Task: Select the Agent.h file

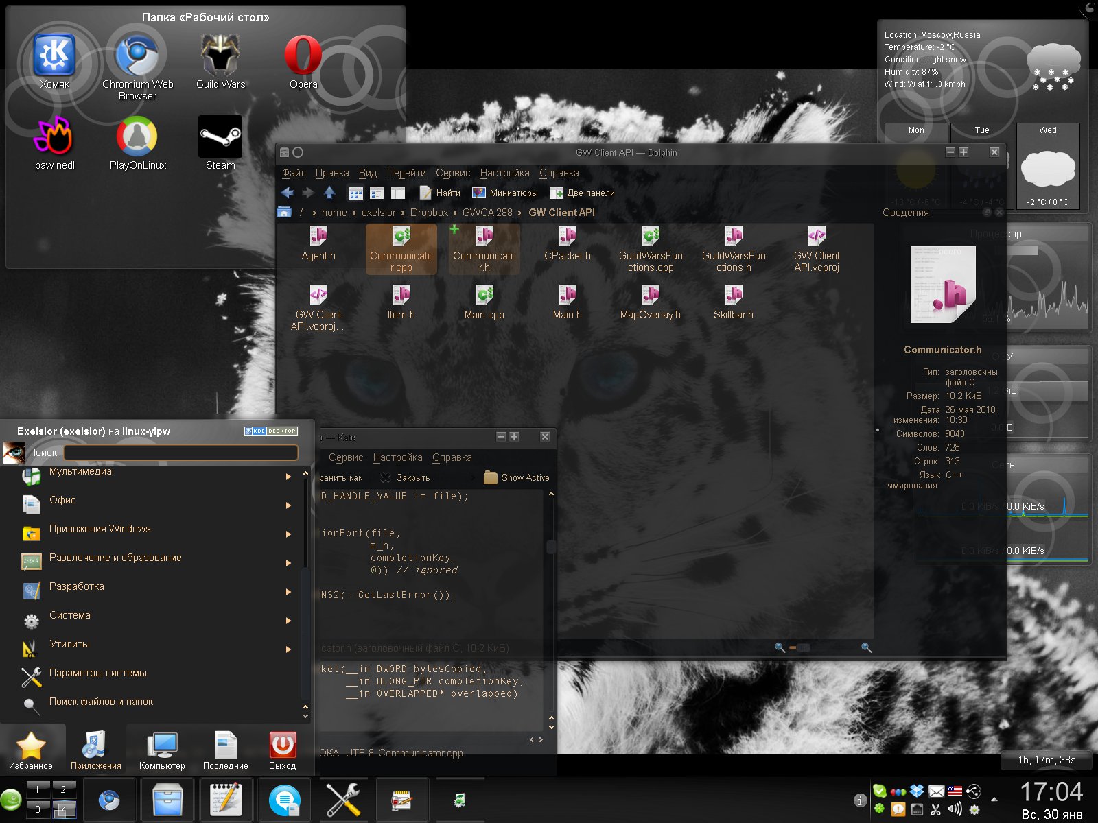Action: pos(318,243)
